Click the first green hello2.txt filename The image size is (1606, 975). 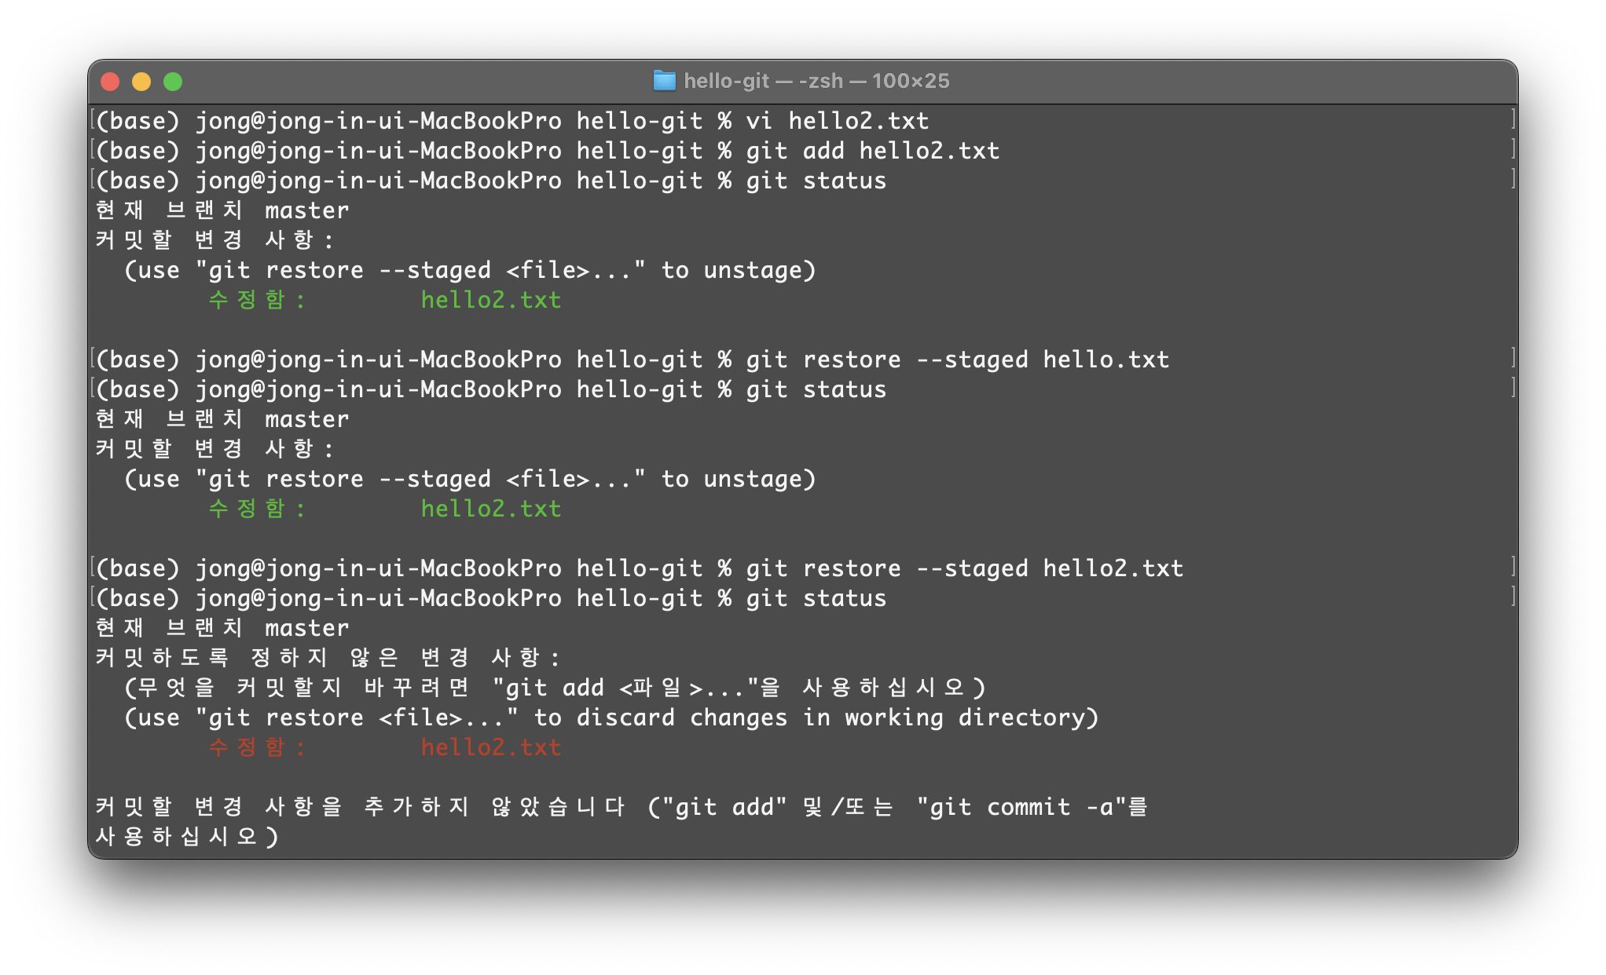click(490, 300)
